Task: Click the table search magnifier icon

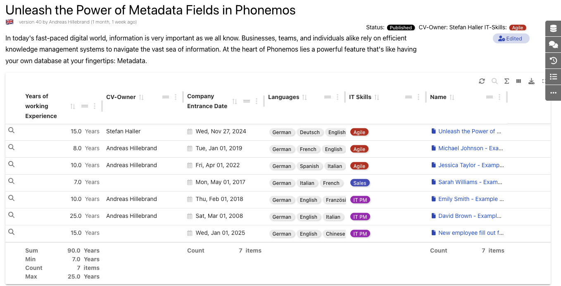Action: (x=494, y=81)
